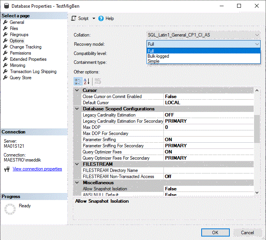This screenshot has width=266, height=240.
Task: Click the wrench icon beside Extended Properties
Action: click(x=5, y=59)
